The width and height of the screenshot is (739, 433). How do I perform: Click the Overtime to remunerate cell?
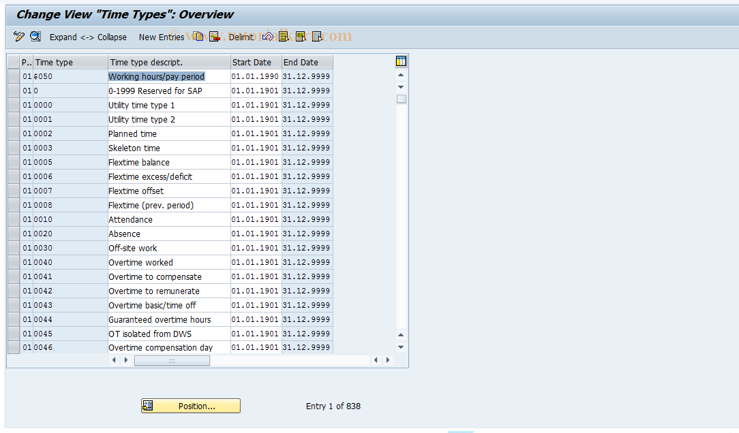[x=169, y=291]
